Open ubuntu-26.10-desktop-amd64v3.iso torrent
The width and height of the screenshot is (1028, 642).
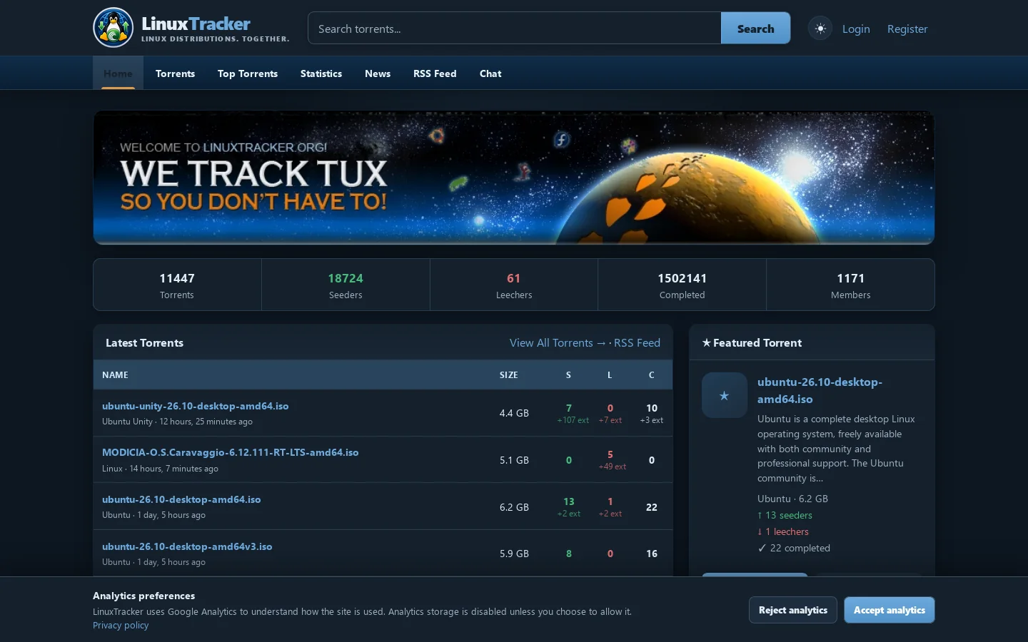187,546
